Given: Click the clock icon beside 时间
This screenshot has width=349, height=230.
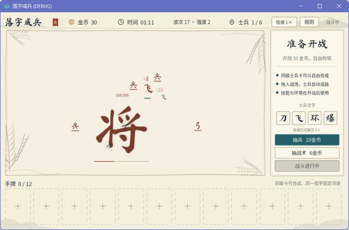Looking at the screenshot, I should click(x=121, y=22).
